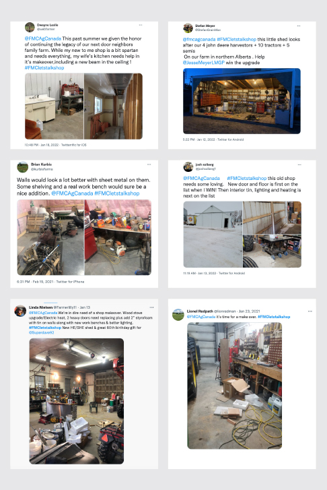327x490 pixels.
Task: Click #FMCletstalkshop hashtag in Lionel Redpath's tweet
Action: (x=274, y=317)
